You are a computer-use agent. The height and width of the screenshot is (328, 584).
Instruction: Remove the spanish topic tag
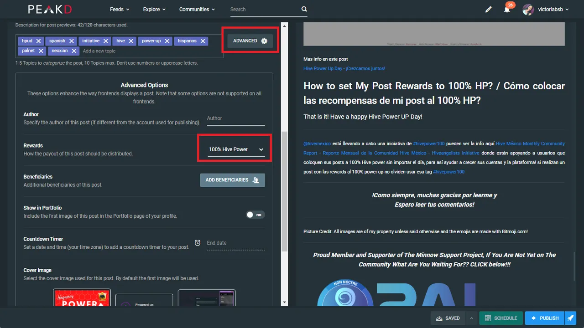click(72, 41)
